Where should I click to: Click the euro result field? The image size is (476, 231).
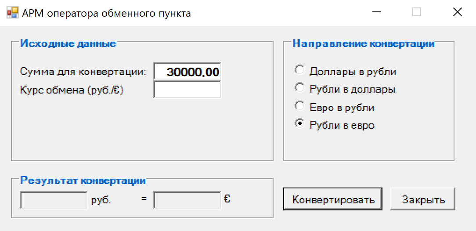click(188, 200)
